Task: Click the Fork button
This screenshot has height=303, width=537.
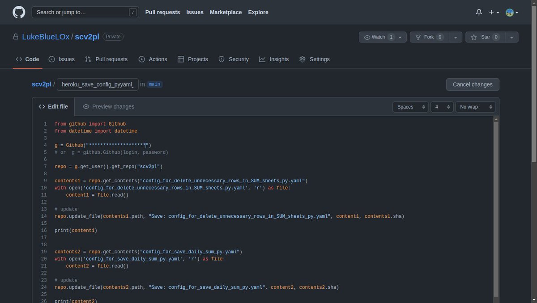Action: pyautogui.click(x=429, y=37)
